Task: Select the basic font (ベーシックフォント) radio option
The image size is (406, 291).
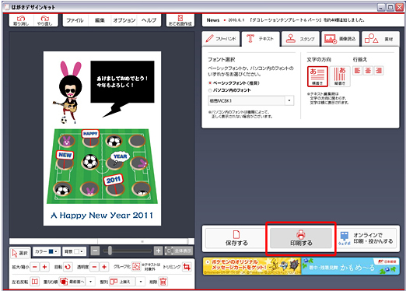Action: point(210,83)
